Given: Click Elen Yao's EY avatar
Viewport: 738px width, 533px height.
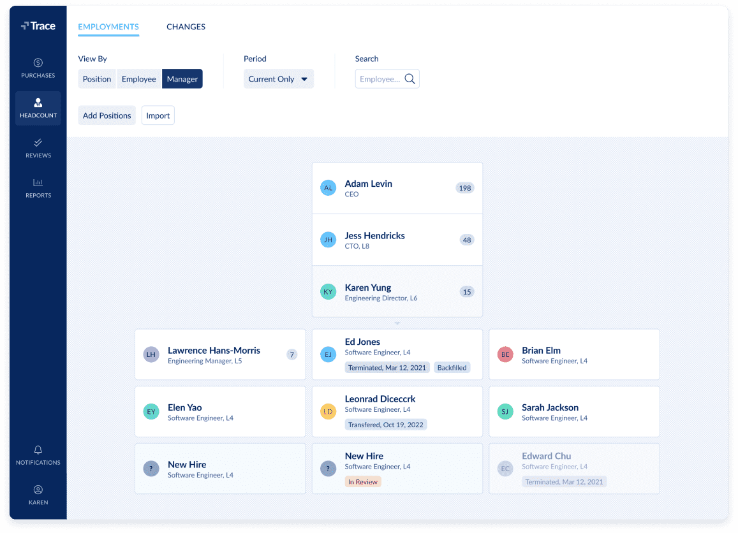Looking at the screenshot, I should tap(151, 412).
